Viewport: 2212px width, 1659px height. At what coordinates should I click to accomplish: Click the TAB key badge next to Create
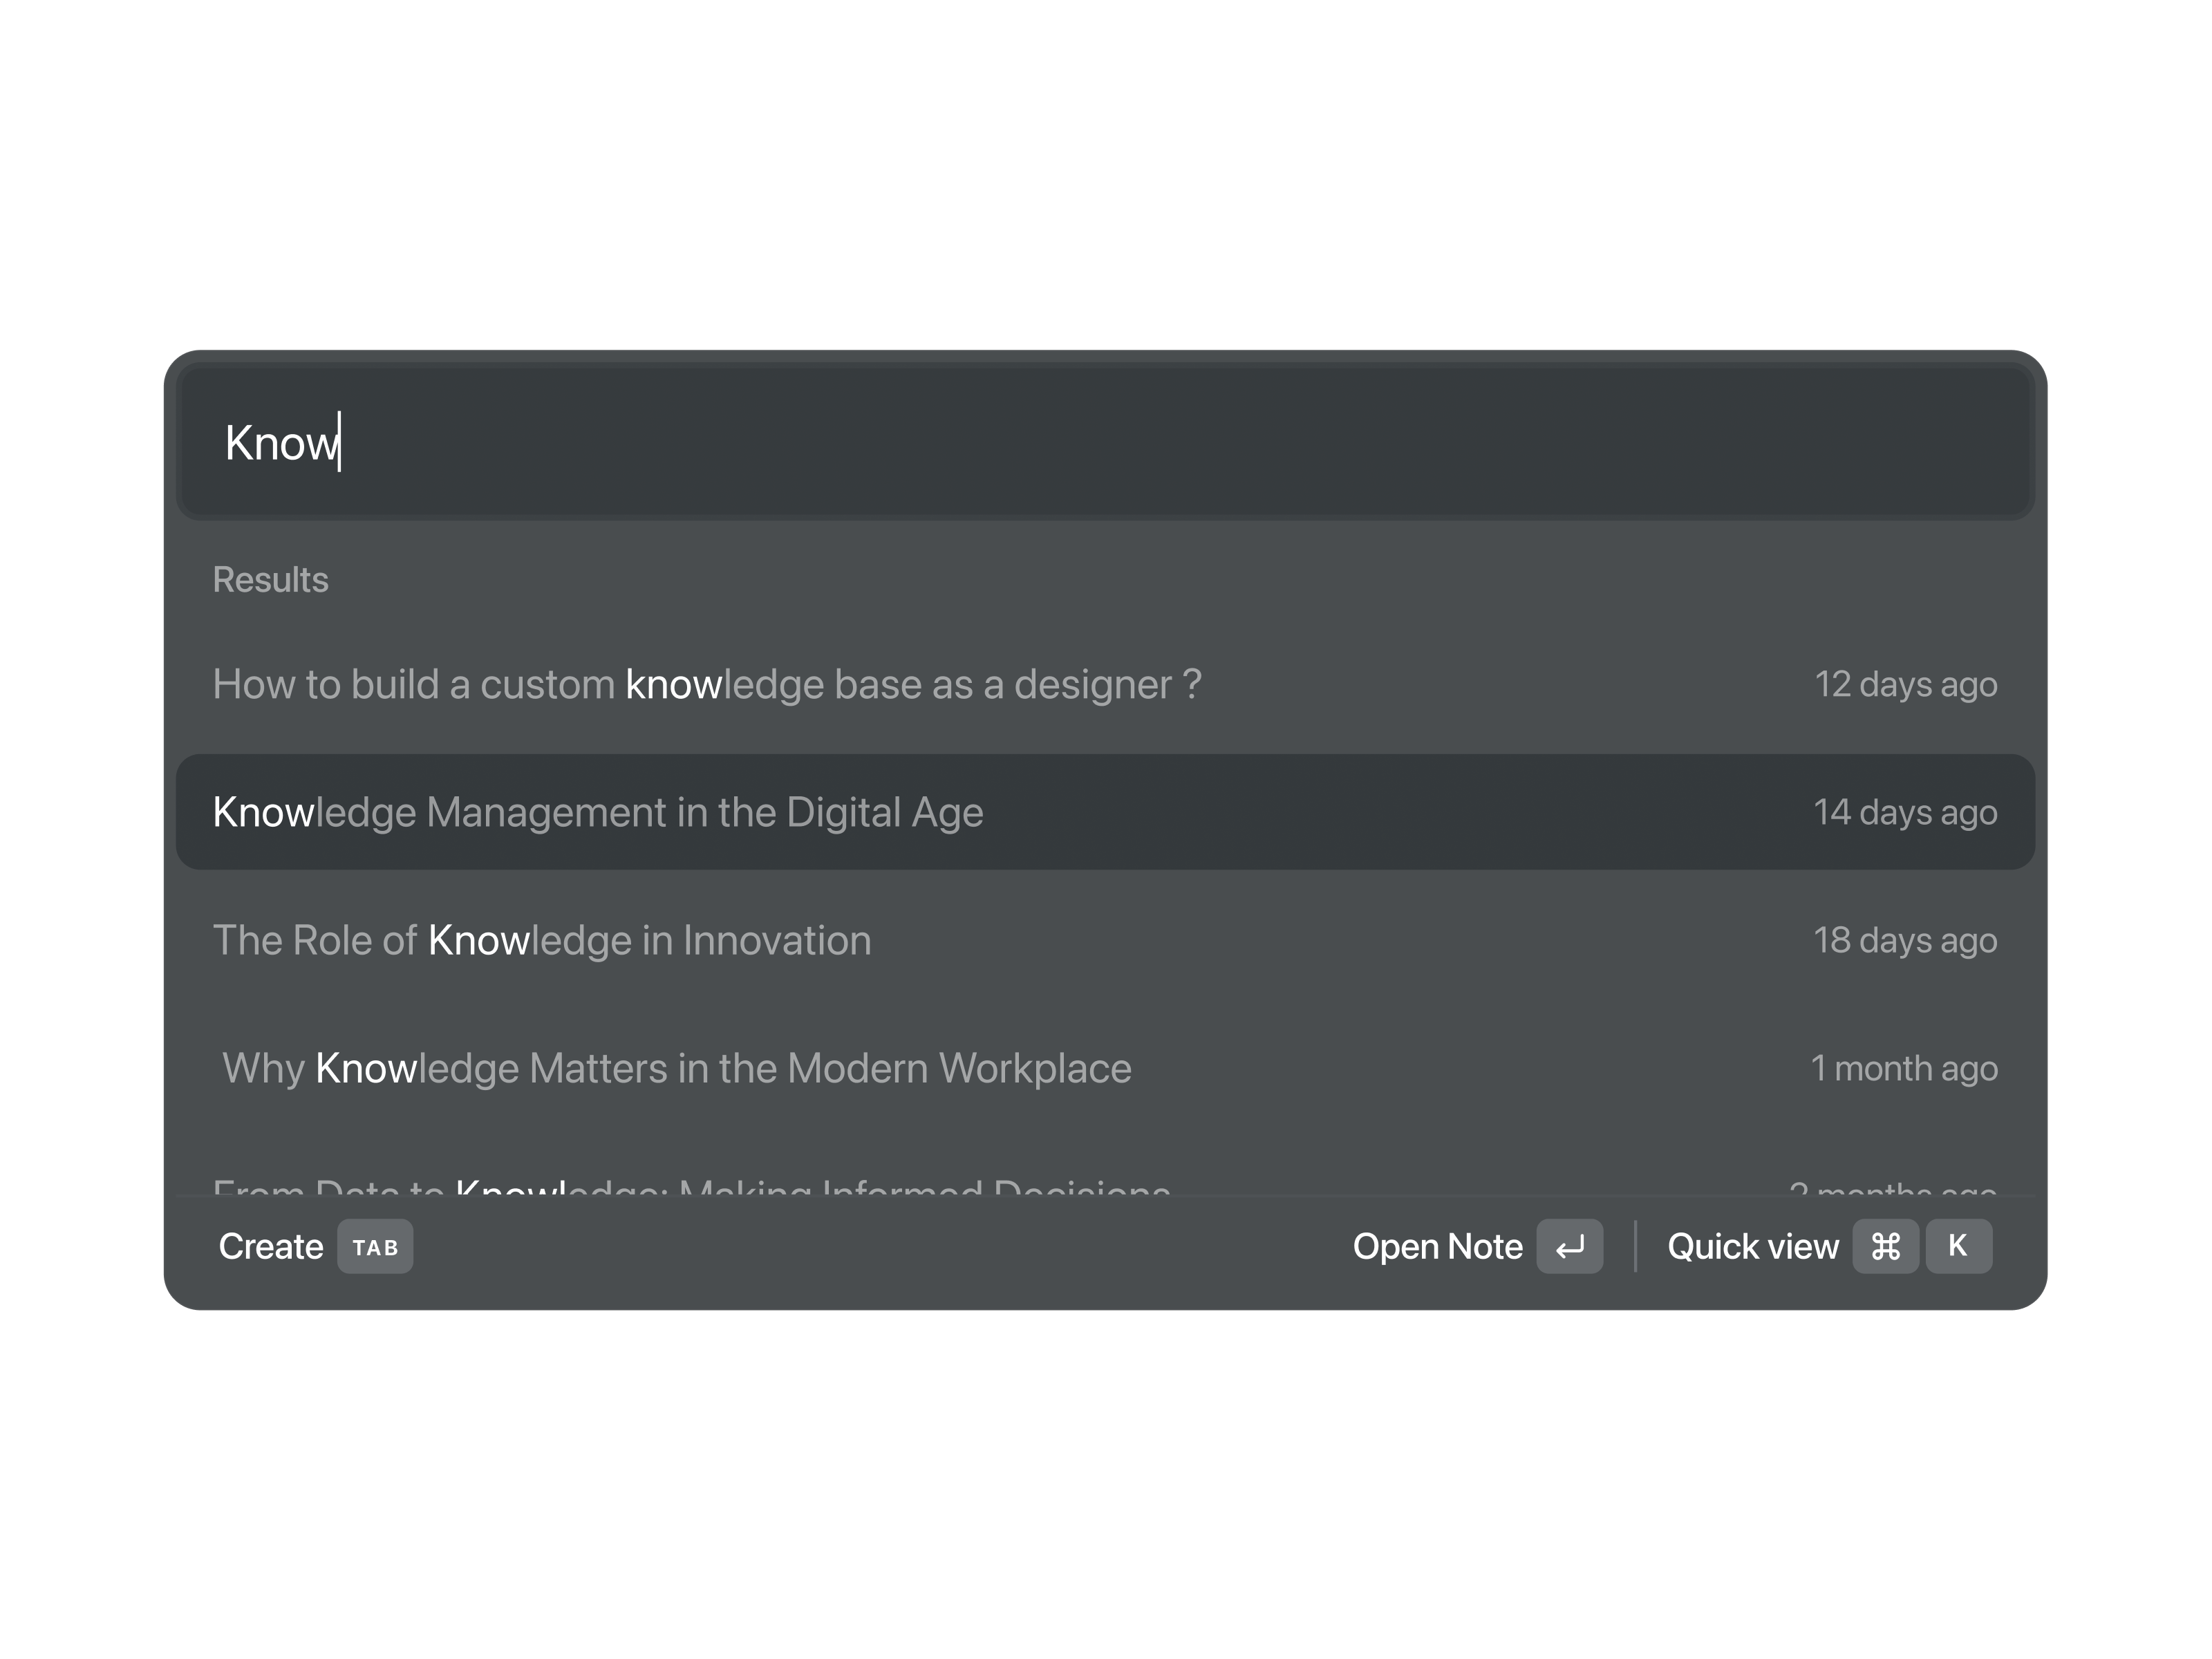(375, 1246)
